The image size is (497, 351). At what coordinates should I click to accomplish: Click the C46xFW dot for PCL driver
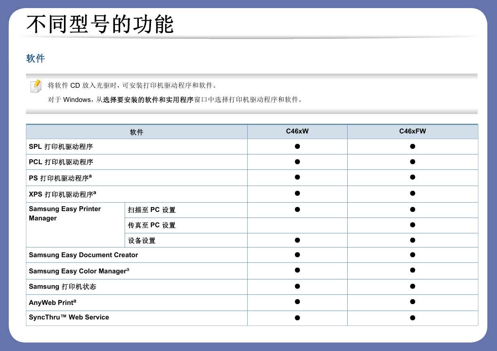(x=412, y=162)
